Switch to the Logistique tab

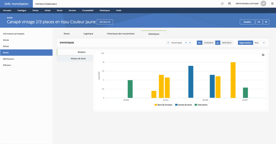click(x=88, y=34)
